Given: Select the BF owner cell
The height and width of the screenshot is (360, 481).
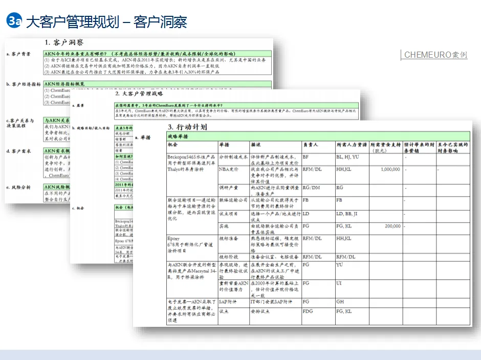Looking at the screenshot, I should (x=318, y=159).
